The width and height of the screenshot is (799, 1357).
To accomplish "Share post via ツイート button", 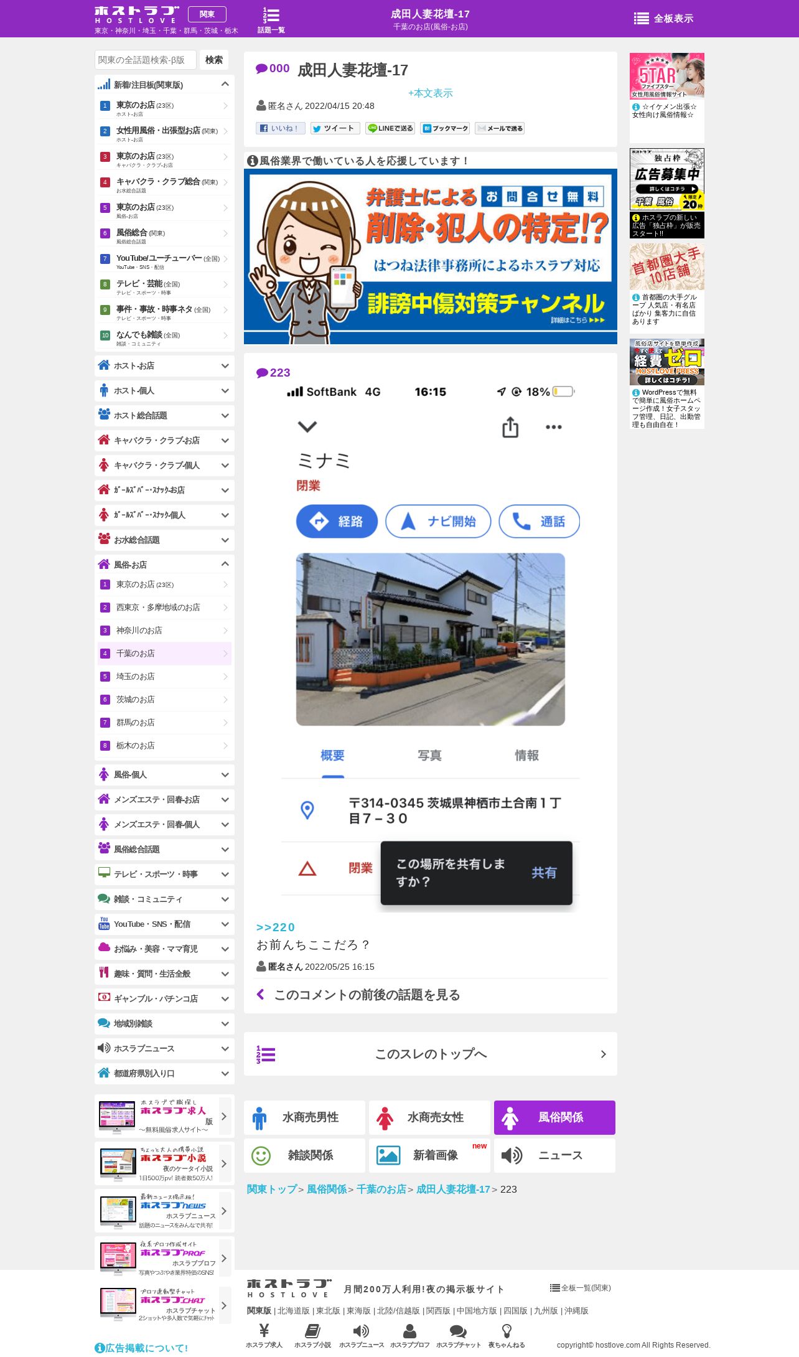I will click(335, 128).
